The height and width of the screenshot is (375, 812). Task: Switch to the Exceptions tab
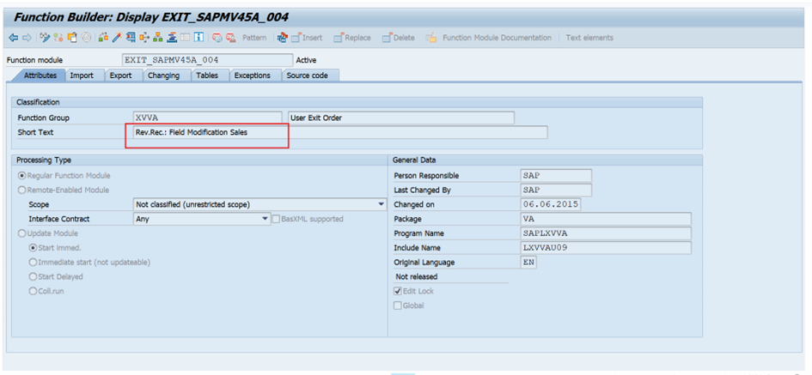coord(253,76)
